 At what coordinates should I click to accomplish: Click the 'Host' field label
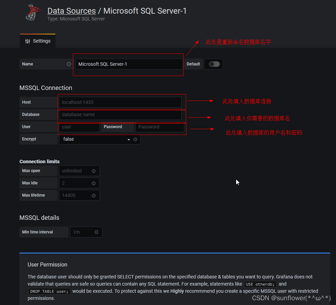(27, 102)
